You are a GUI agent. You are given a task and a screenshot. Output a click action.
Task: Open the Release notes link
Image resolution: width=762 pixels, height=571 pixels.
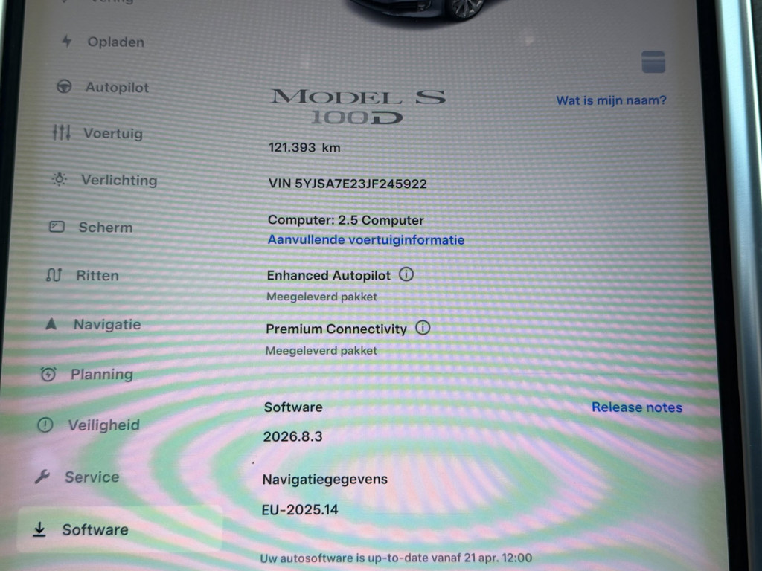click(x=636, y=407)
